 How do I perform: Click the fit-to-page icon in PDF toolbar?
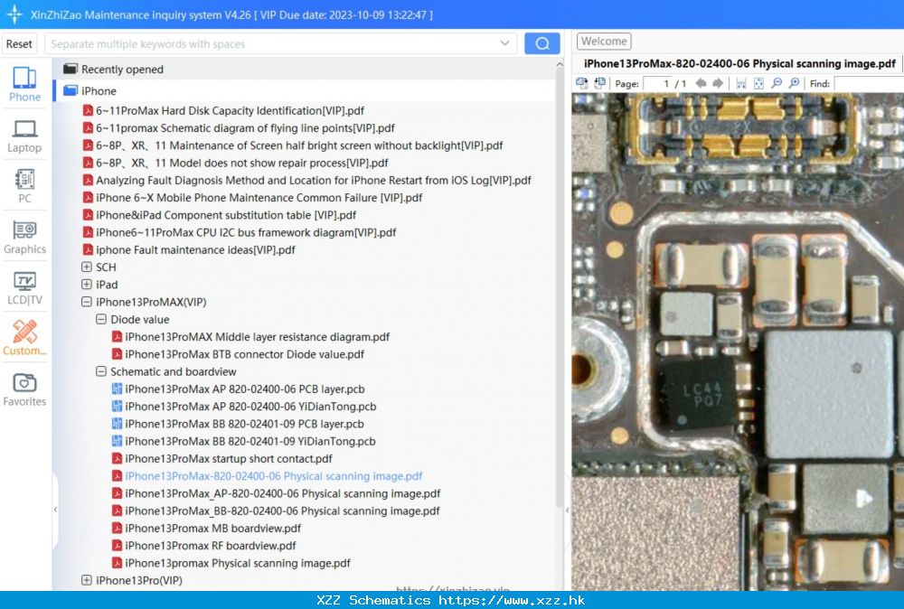pos(757,83)
